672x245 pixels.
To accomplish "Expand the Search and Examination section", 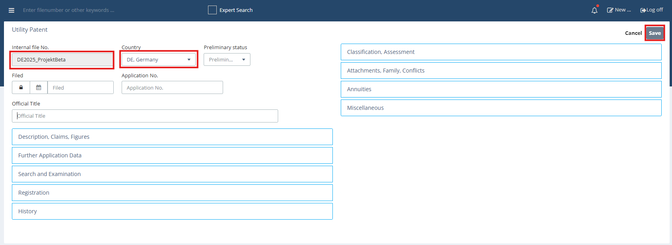I will (172, 174).
